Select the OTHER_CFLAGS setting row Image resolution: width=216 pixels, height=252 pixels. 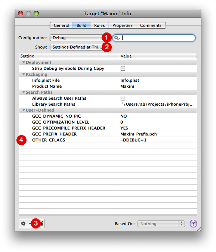pyautogui.click(x=108, y=140)
